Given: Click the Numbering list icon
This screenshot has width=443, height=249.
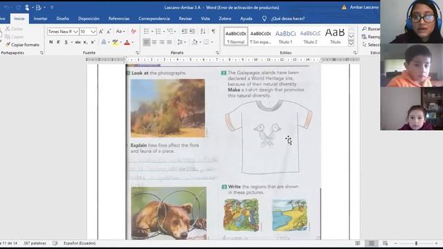Looking at the screenshot, I should (x=159, y=31).
